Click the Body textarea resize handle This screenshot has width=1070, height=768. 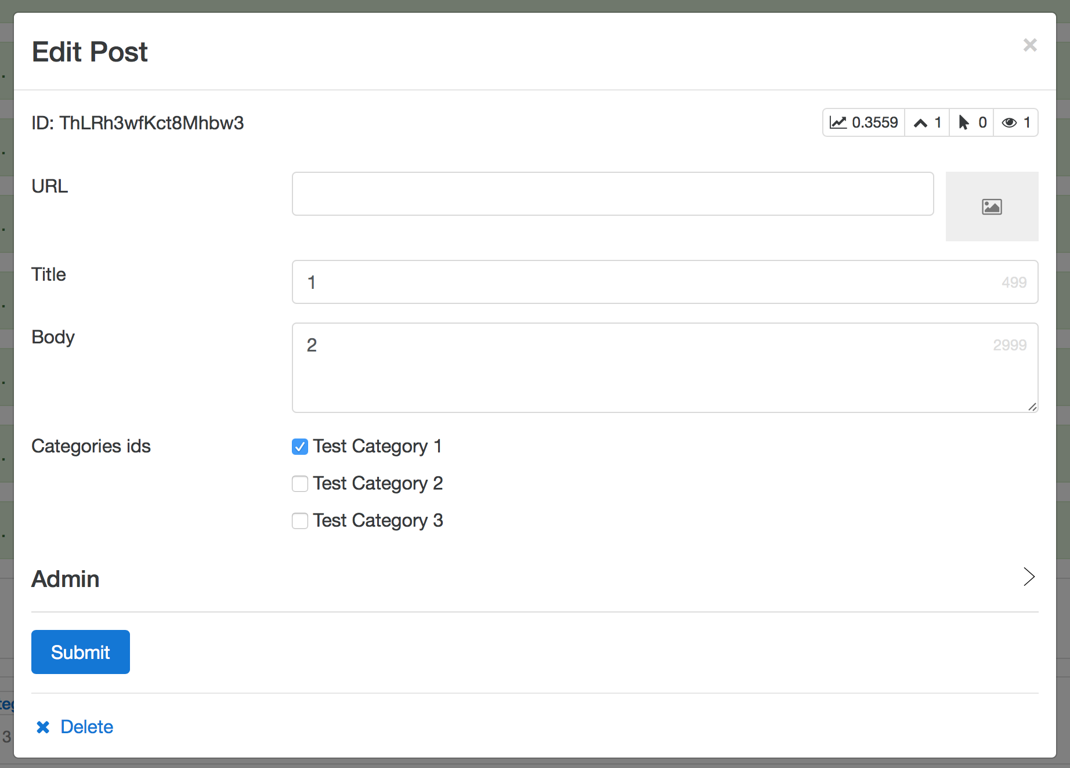1033,407
